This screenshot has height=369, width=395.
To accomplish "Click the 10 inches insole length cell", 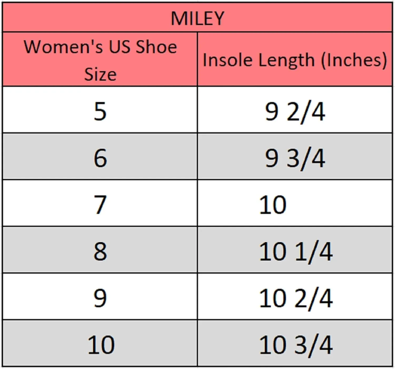I will tap(295, 203).
